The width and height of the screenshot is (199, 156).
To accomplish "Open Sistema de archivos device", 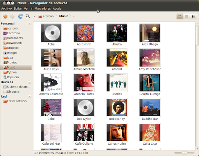I will [17, 87].
